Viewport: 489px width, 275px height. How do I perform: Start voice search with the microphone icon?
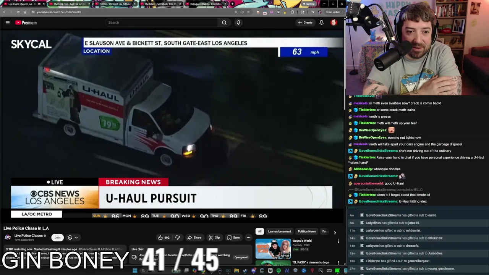(238, 23)
